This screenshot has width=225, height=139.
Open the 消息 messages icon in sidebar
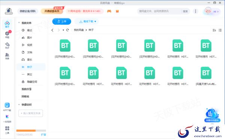(7, 56)
